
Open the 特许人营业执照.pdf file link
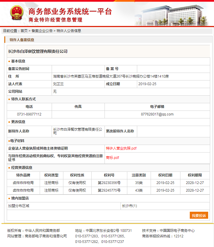tap(121, 148)
